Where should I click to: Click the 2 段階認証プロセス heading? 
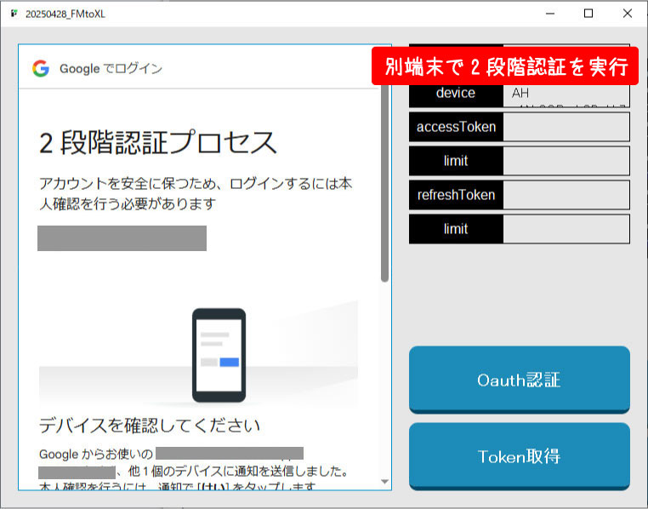pyautogui.click(x=158, y=143)
